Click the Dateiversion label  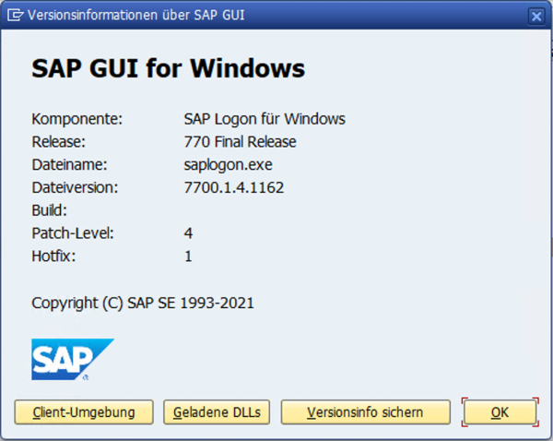click(75, 187)
